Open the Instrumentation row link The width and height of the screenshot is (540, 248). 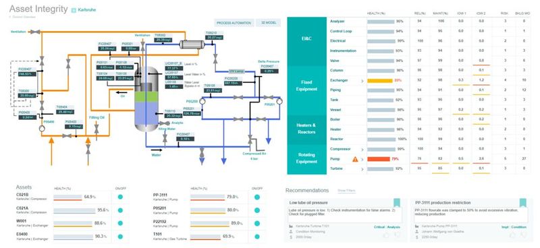pyautogui.click(x=343, y=51)
